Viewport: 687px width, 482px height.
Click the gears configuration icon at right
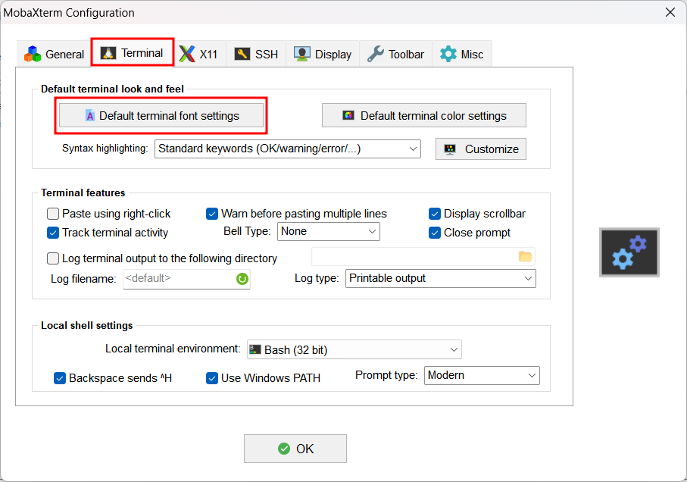[x=629, y=252]
